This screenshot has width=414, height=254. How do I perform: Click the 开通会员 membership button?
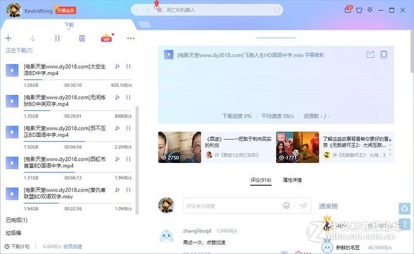coord(66,10)
